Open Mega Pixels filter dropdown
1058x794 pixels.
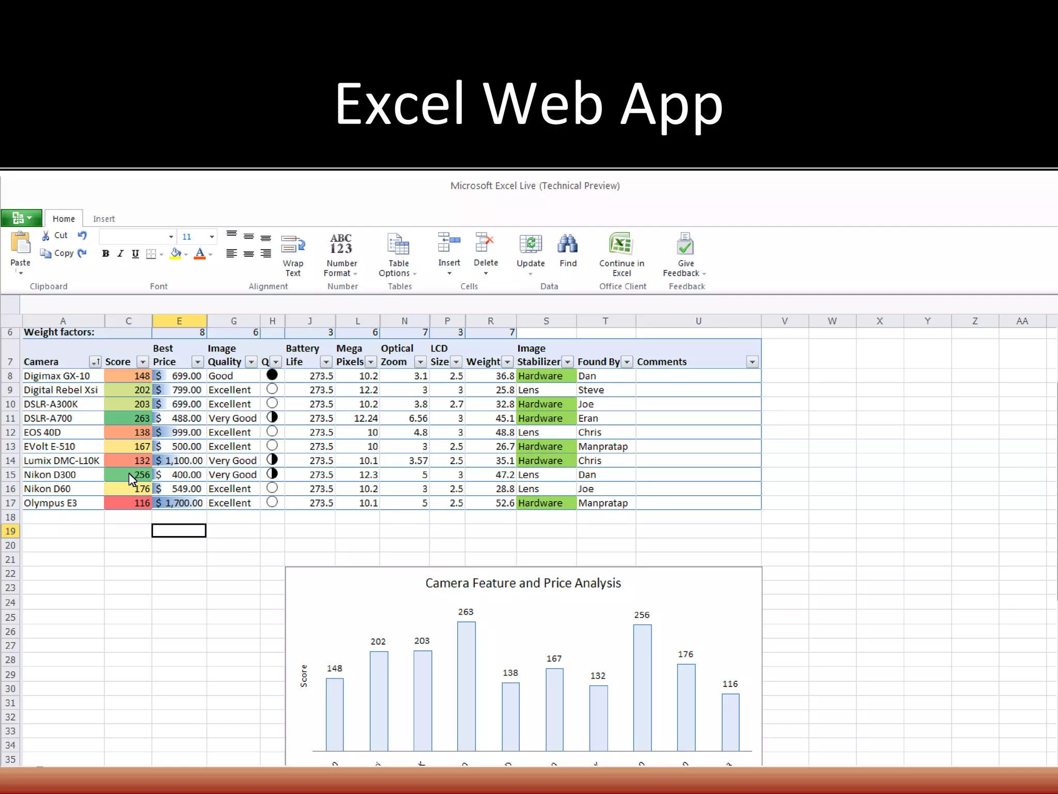tap(371, 362)
